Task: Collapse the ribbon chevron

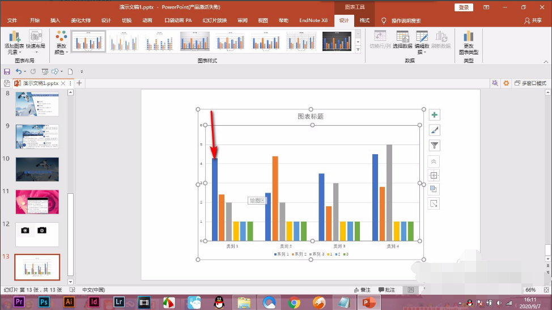Action: 546,62
